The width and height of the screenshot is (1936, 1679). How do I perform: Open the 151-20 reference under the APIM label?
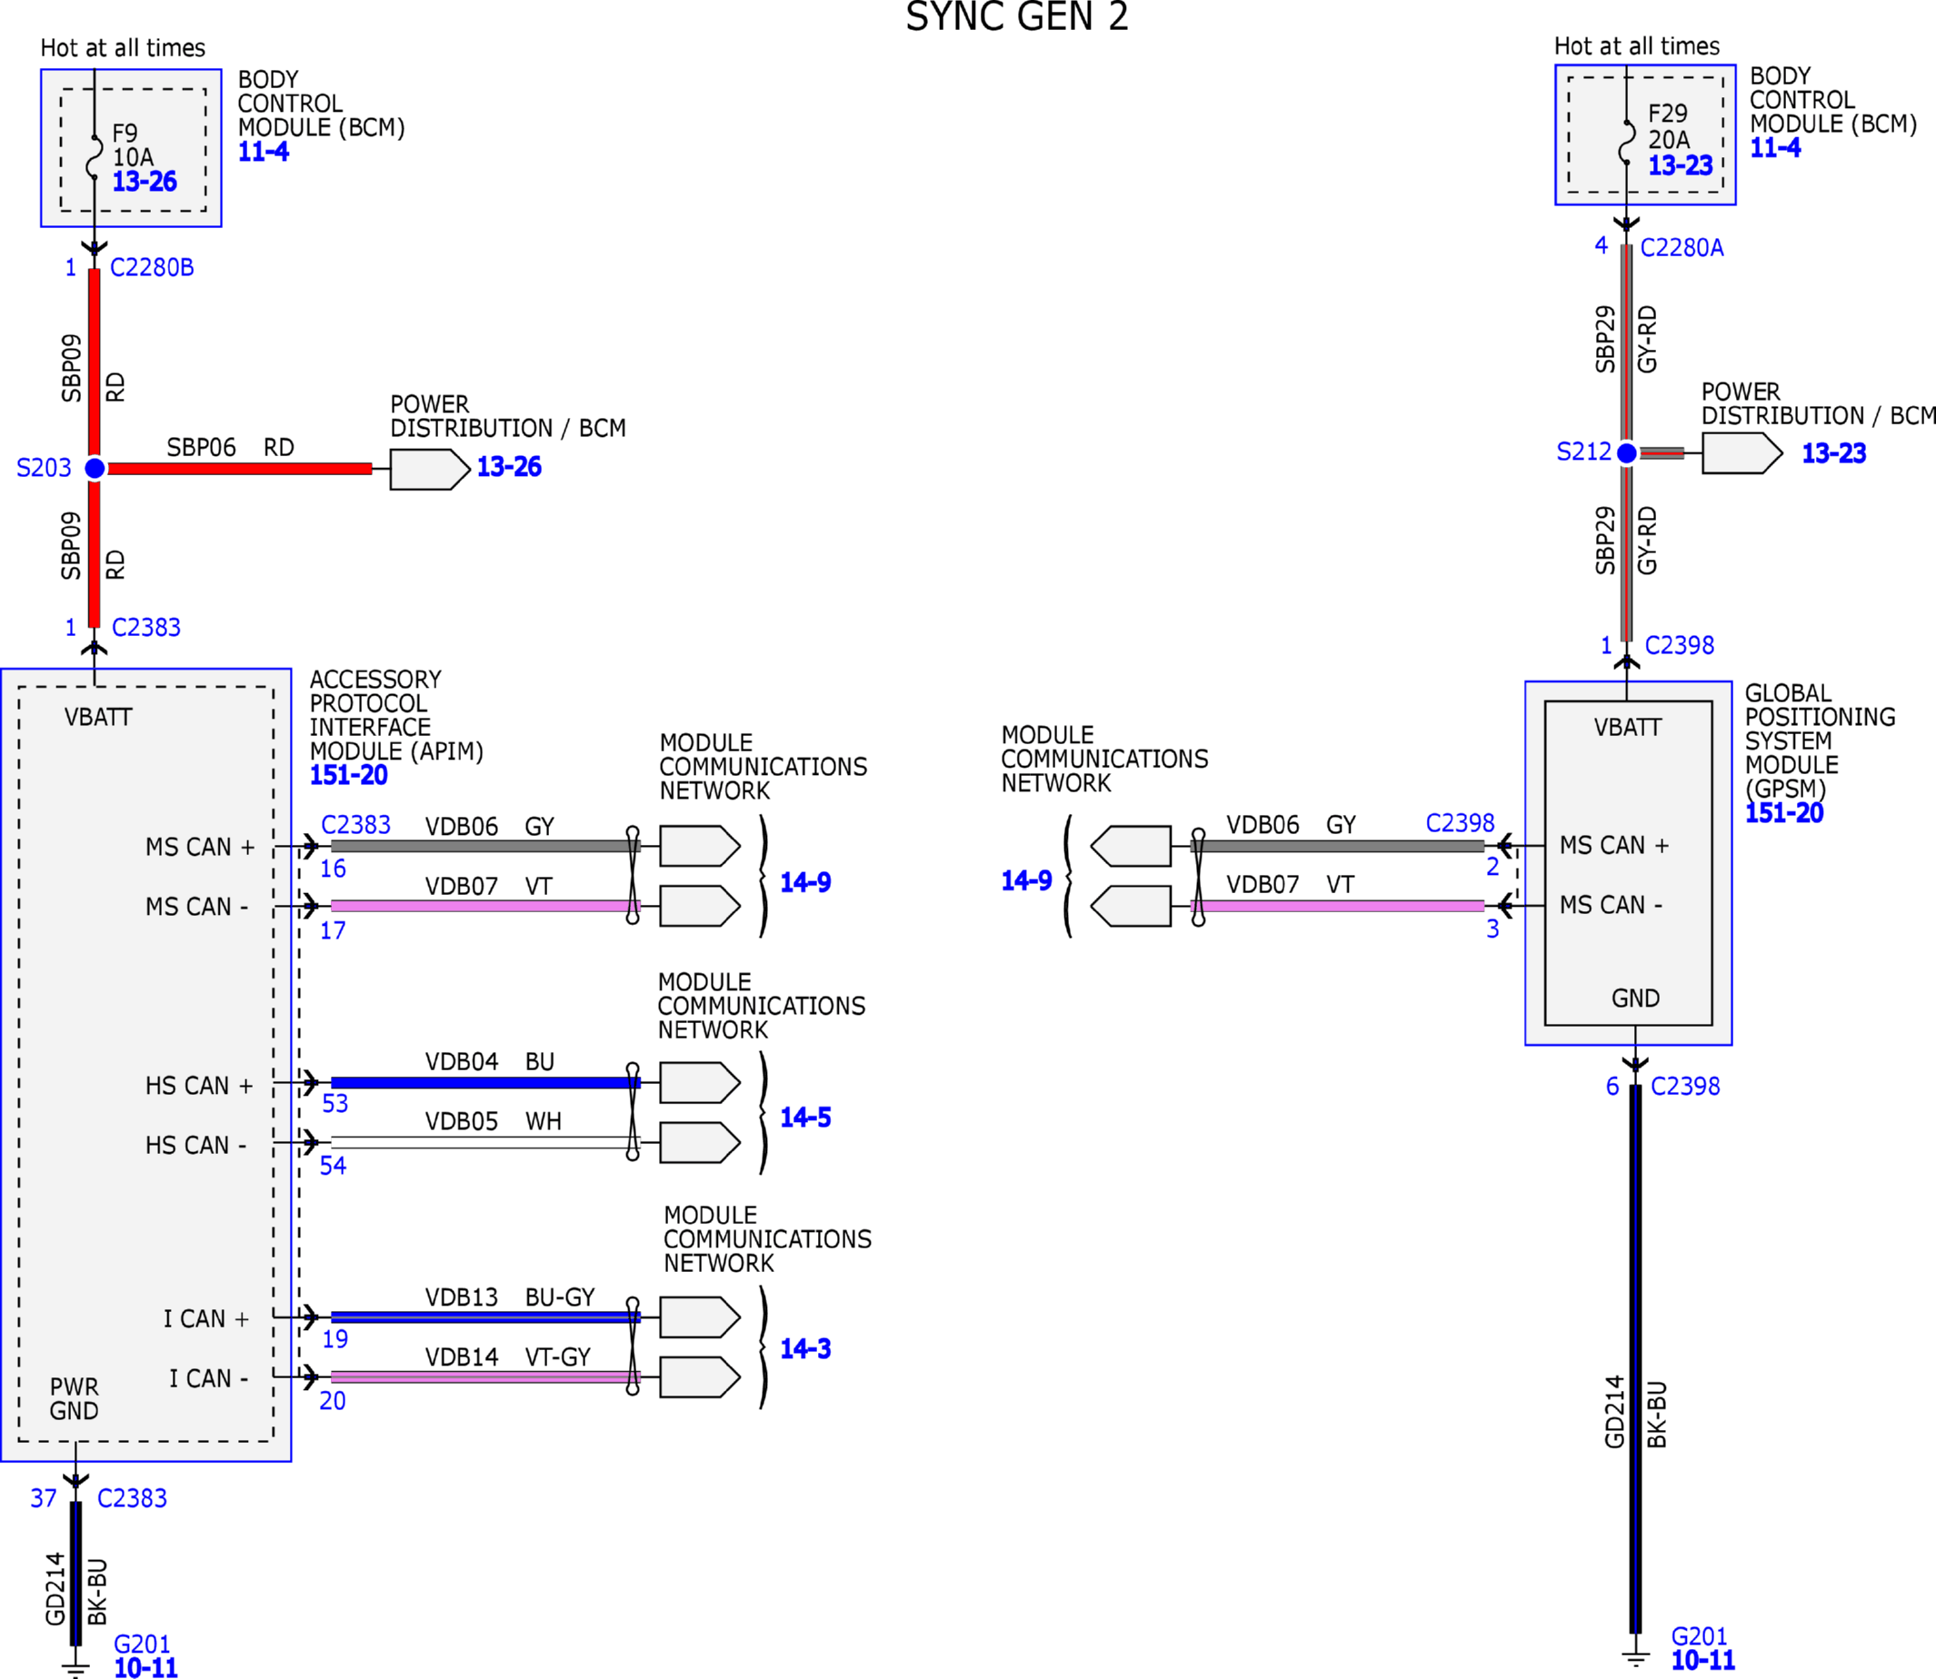pyautogui.click(x=349, y=776)
